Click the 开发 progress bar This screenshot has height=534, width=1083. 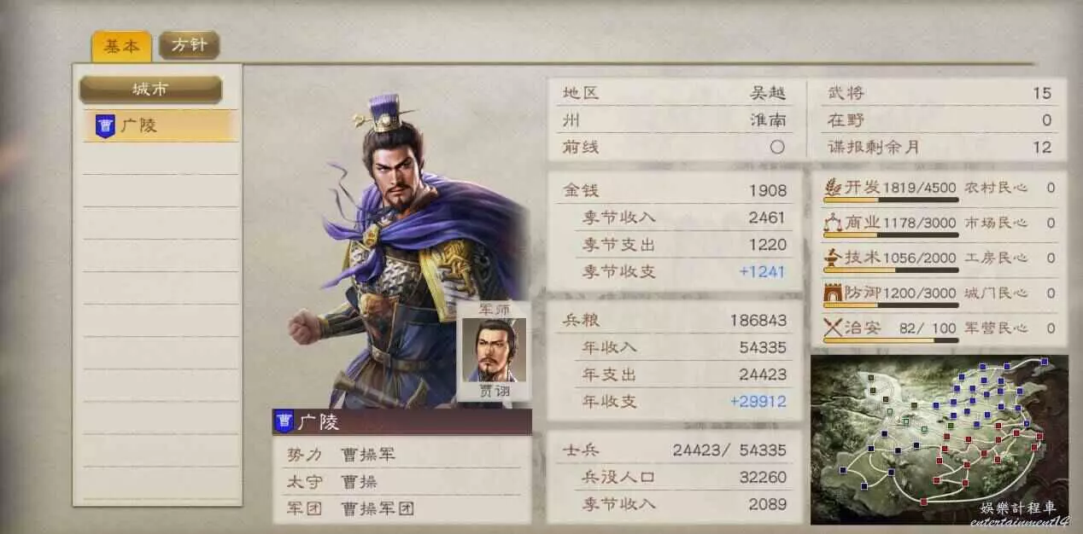click(891, 199)
